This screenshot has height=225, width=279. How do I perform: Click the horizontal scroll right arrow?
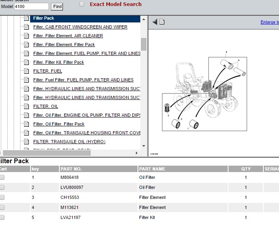[136, 153]
